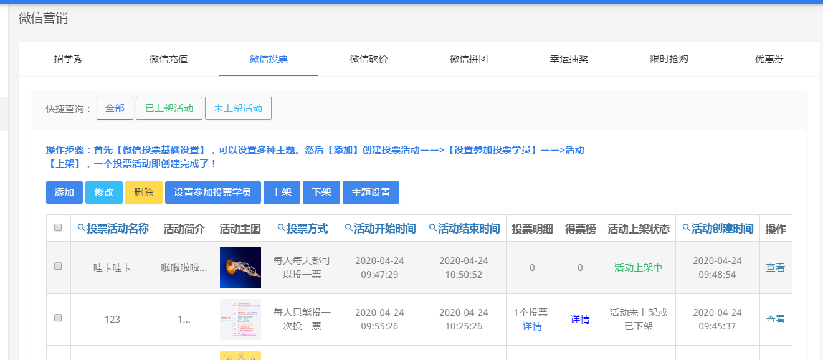The image size is (823, 360).
Task: Open 得票榜 详情 link in row 123
Action: pos(580,320)
